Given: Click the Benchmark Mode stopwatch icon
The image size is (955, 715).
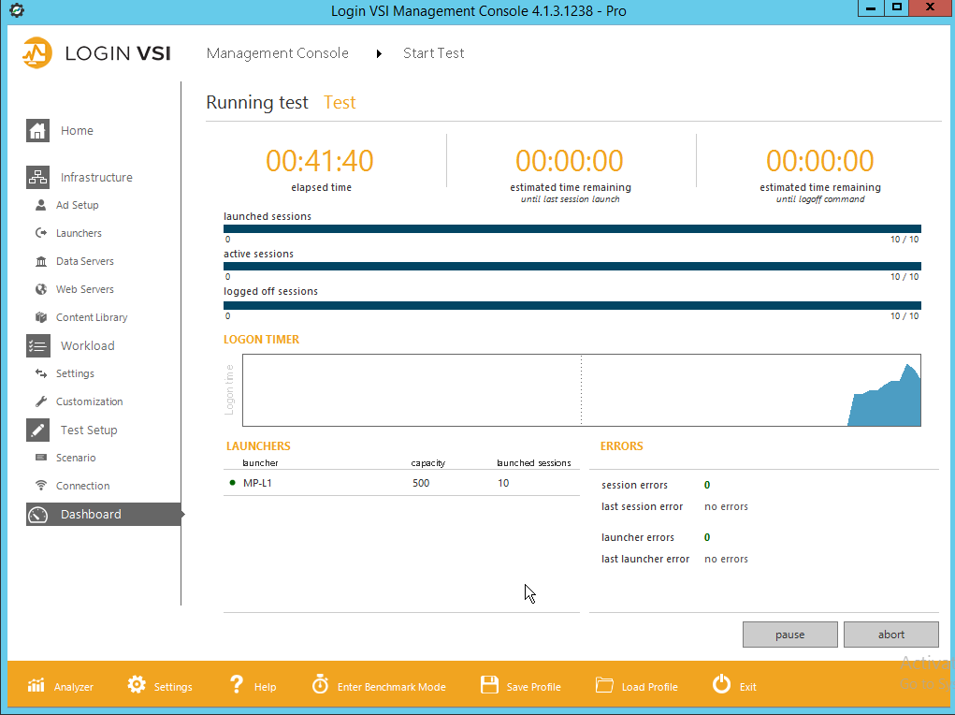Looking at the screenshot, I should pos(320,684).
